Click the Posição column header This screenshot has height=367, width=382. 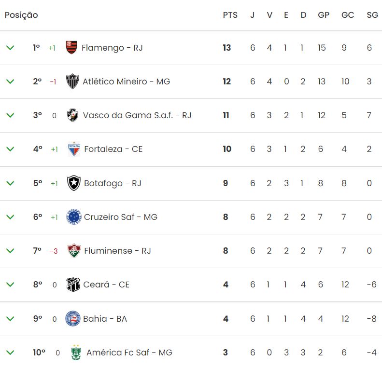tap(21, 15)
